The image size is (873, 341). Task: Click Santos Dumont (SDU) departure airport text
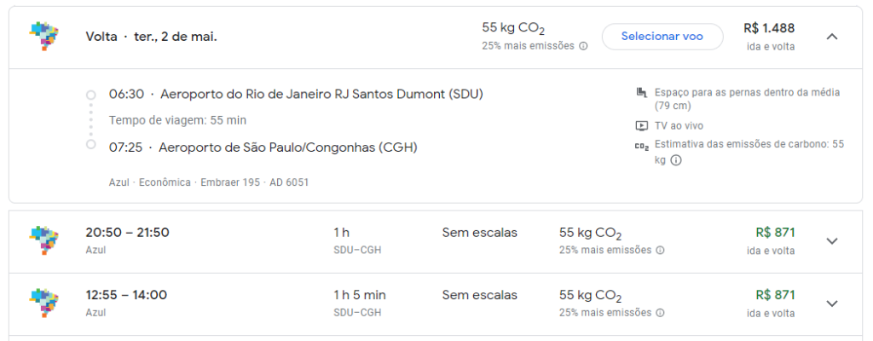321,94
